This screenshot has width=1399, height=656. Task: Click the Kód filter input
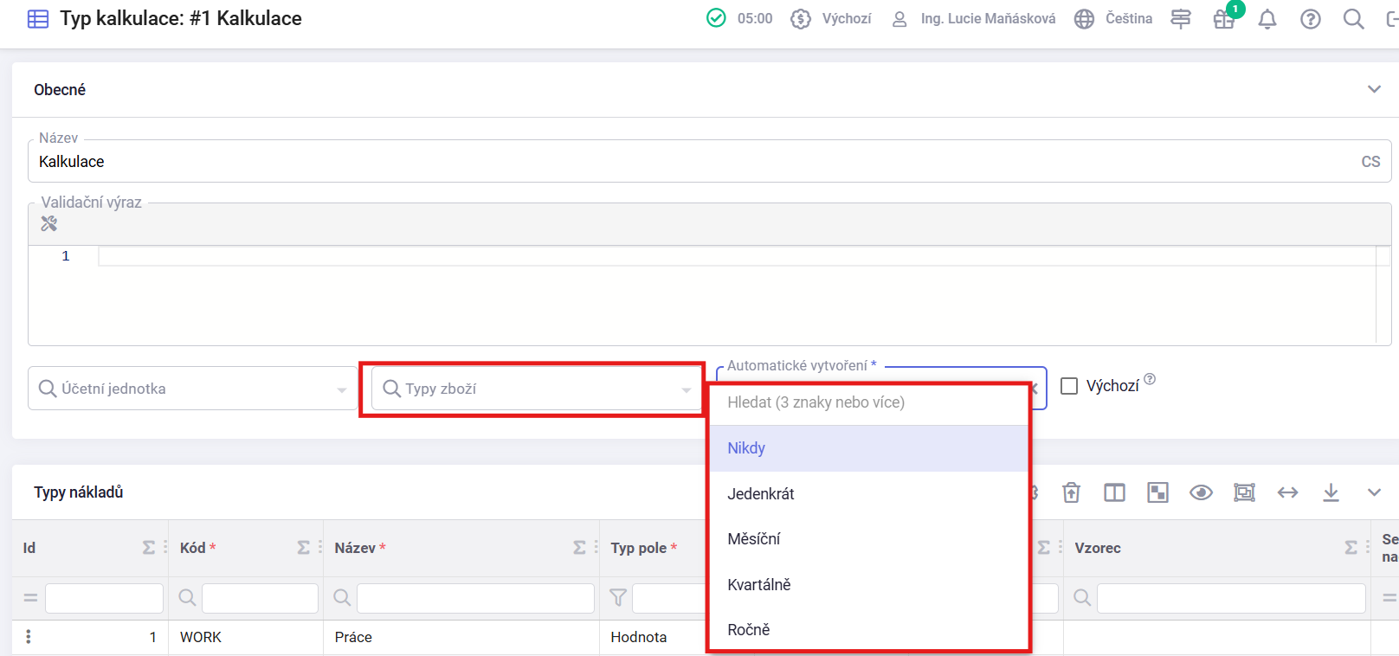coord(260,598)
